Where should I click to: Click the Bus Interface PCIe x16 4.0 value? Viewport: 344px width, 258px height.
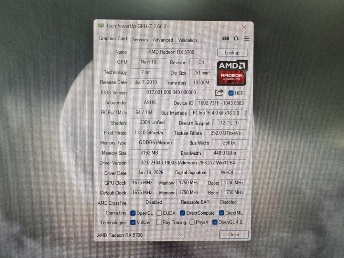point(216,113)
